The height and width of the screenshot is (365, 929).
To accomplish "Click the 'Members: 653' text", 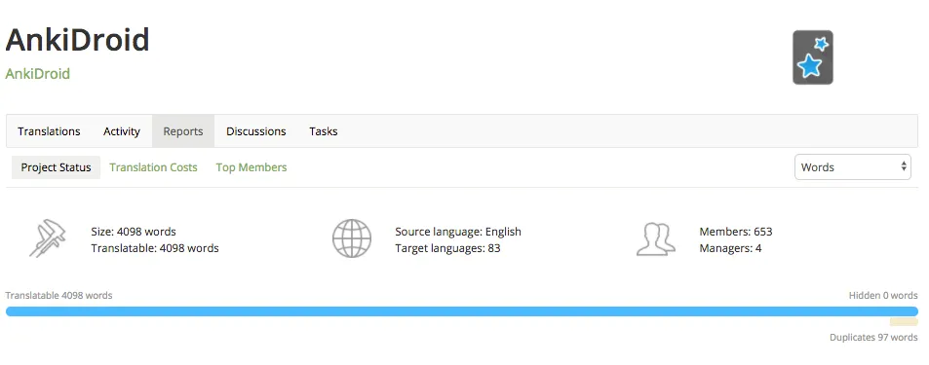I will 736,232.
